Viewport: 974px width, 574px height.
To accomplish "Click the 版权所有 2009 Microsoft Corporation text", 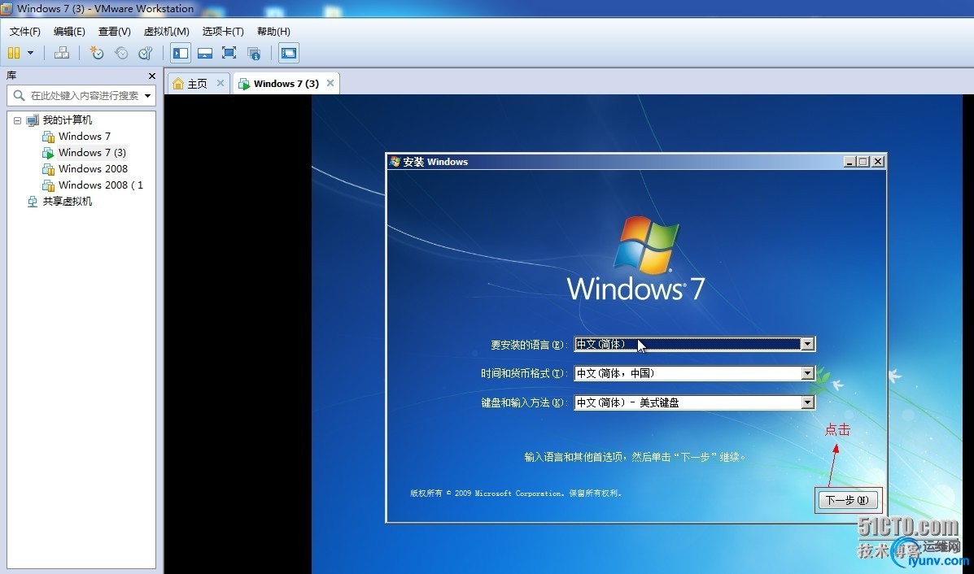I will pos(516,494).
